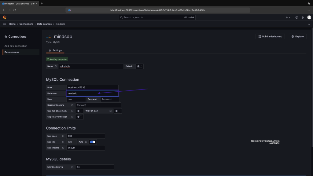This screenshot has width=313, height=176.
Task: Click the info icon beside Name label
Action: click(x=56, y=66)
